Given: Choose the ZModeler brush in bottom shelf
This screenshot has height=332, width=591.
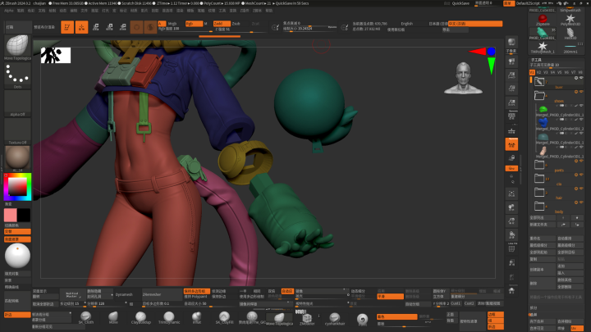Looking at the screenshot, I should (306, 318).
